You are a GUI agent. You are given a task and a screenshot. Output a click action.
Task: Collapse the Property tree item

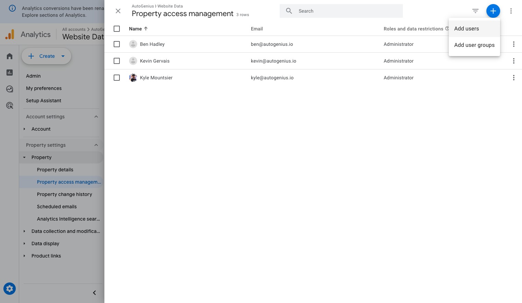pyautogui.click(x=24, y=157)
